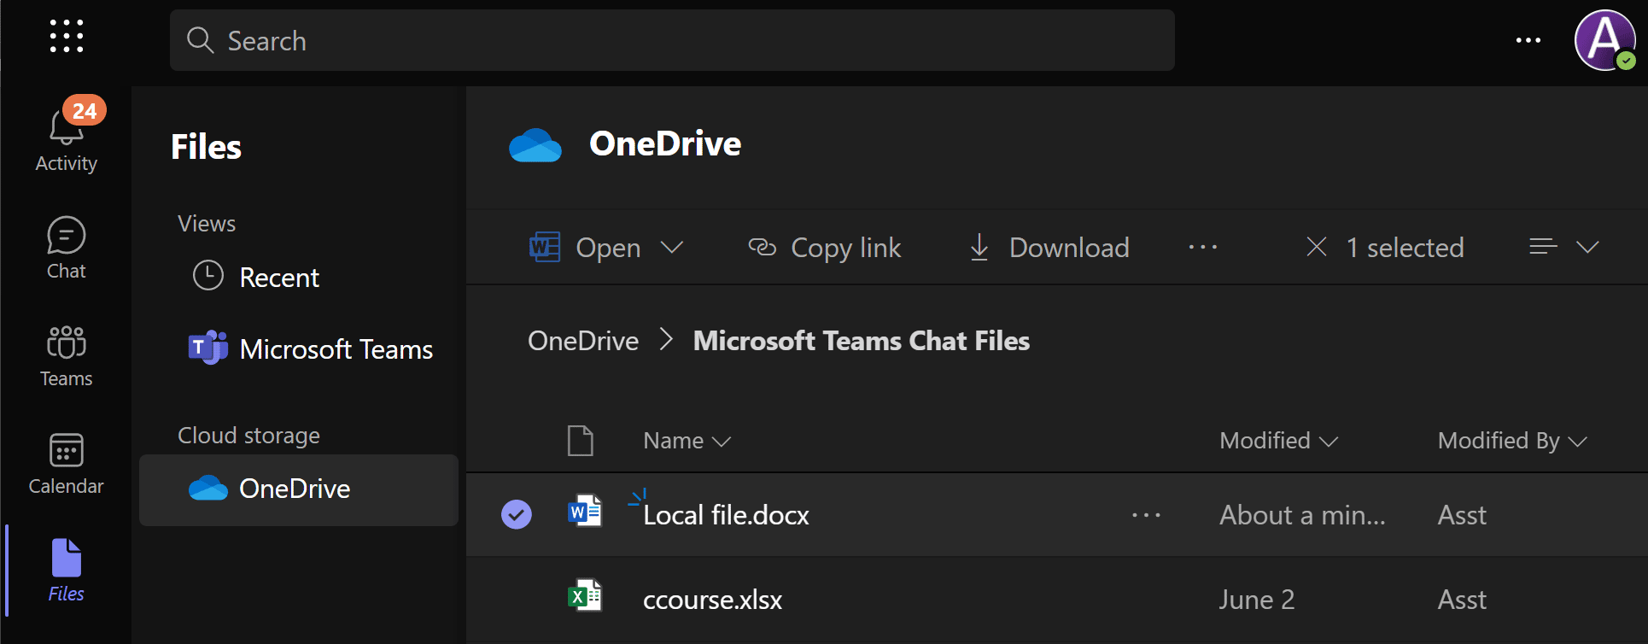Open the app launcher grid icon
This screenshot has width=1648, height=644.
pos(66,37)
